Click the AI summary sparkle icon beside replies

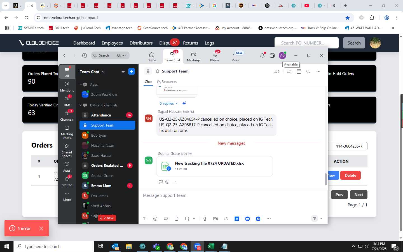184,103
